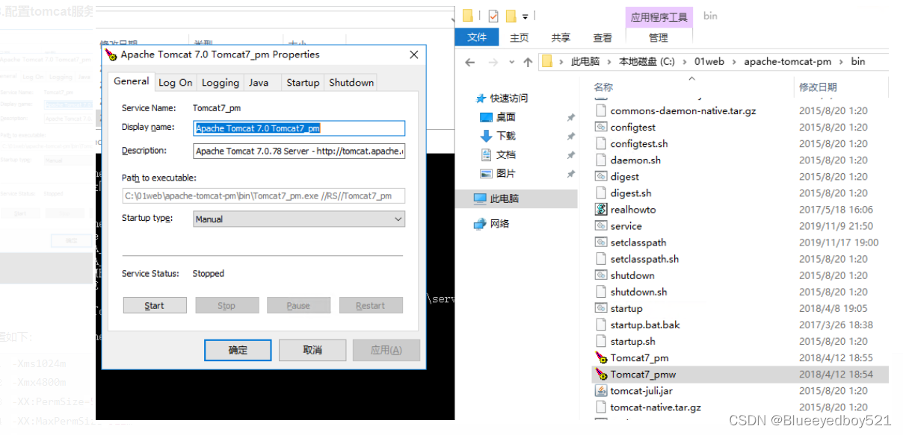Launch the Tomcat7_pmw configuration tool
903x435 pixels.
641,374
